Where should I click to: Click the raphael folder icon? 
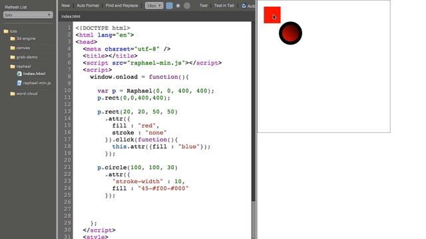[x=13, y=66]
